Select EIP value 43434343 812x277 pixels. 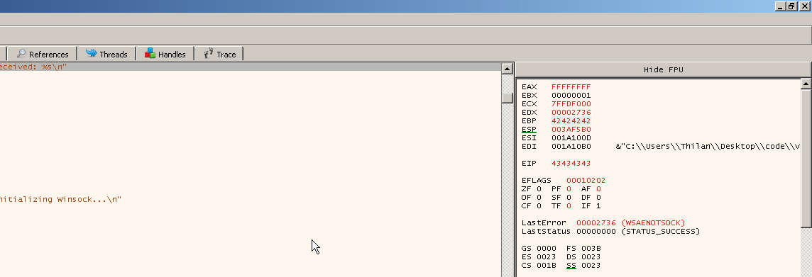(571, 164)
